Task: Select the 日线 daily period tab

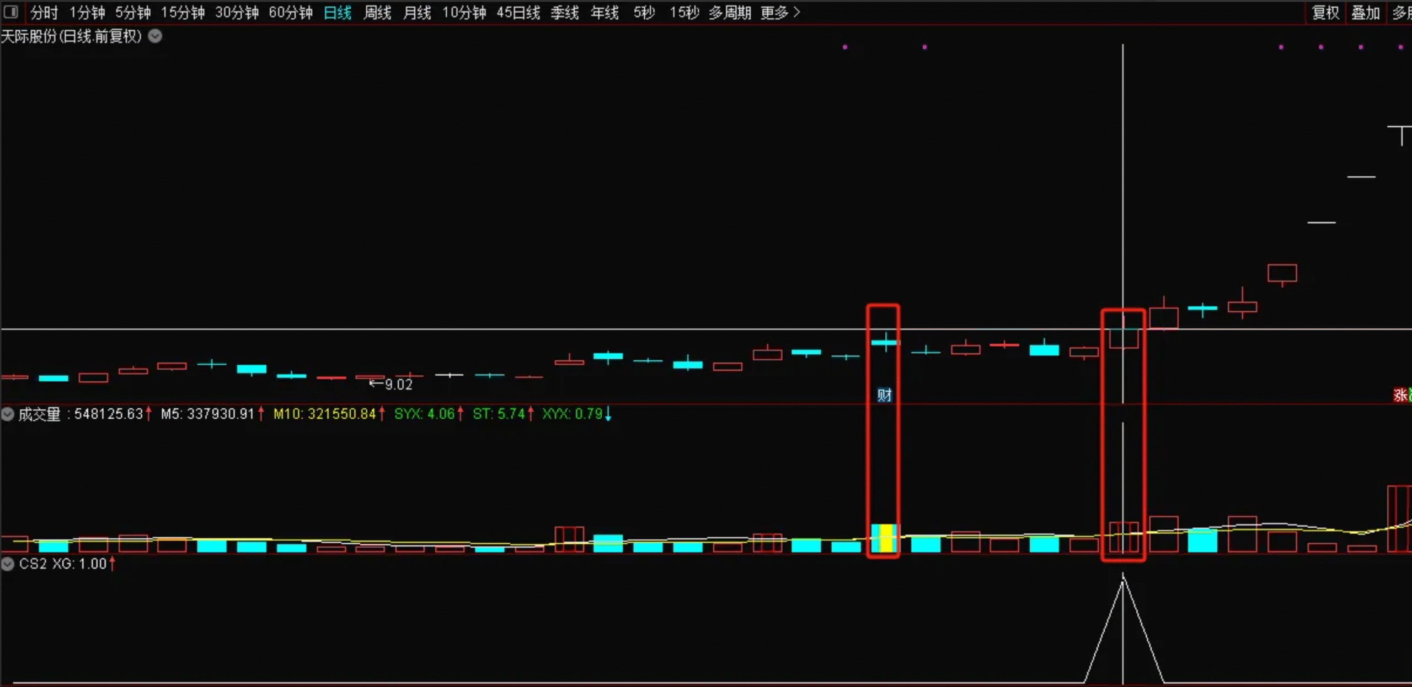Action: [338, 12]
